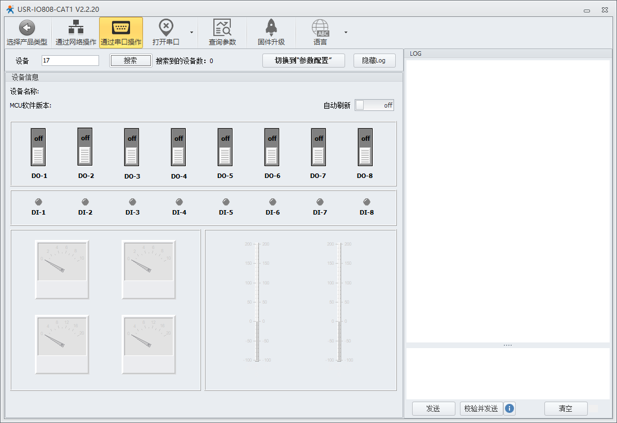The width and height of the screenshot is (617, 423).
Task: Switch to the 参数配置 parameter configuration view
Action: (x=303, y=61)
